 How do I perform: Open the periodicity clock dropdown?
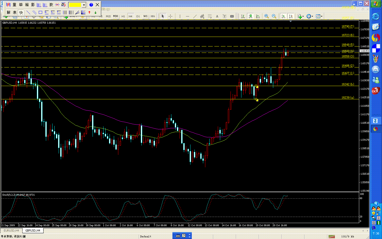coord(310,16)
